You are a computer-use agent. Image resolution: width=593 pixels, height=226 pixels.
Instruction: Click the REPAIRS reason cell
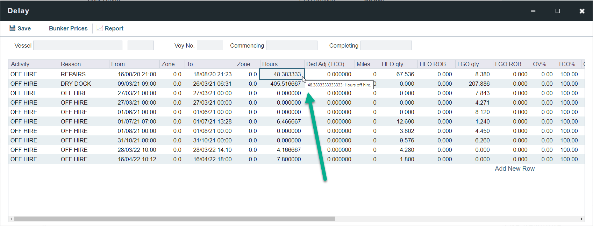[x=73, y=74]
